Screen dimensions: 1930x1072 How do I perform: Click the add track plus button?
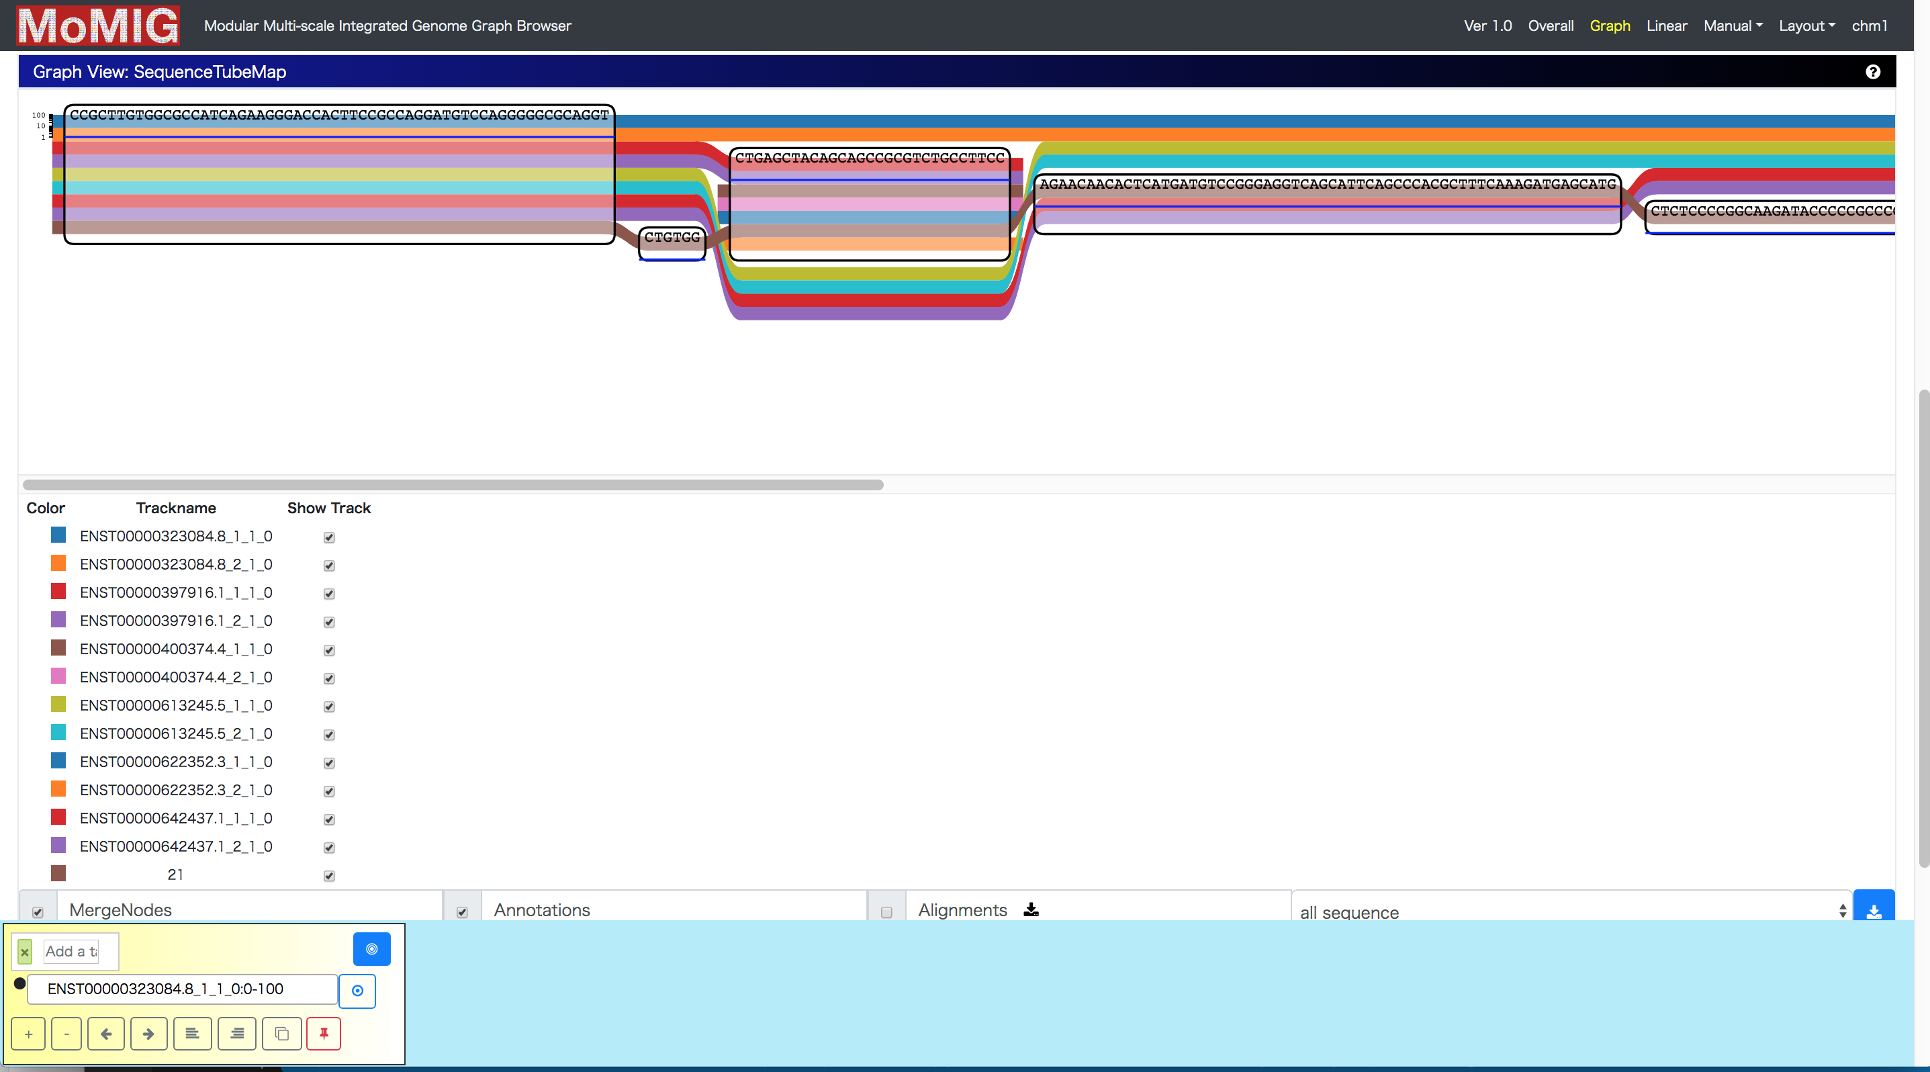point(28,1034)
